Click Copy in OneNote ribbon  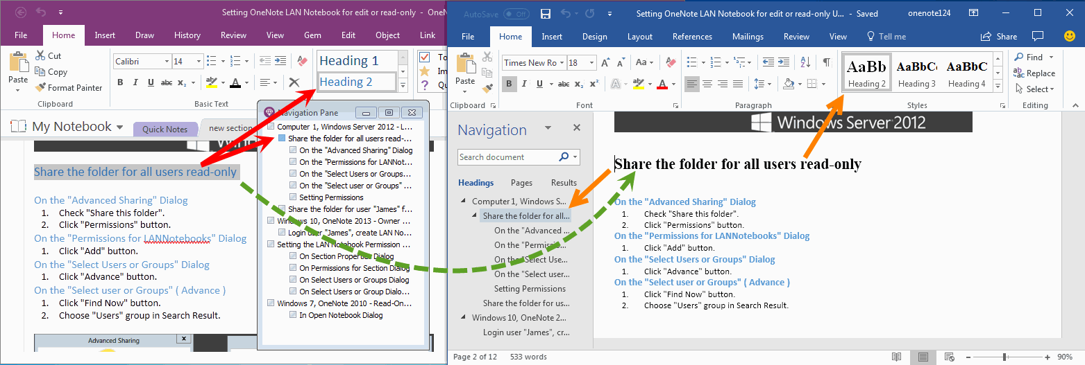point(50,72)
